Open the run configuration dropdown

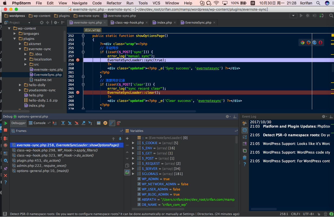[293, 16]
